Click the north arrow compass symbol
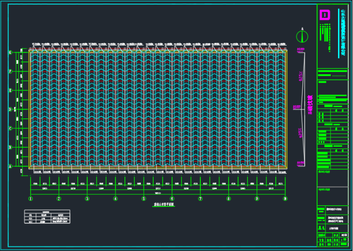This screenshot has height=251, width=353. (302, 36)
